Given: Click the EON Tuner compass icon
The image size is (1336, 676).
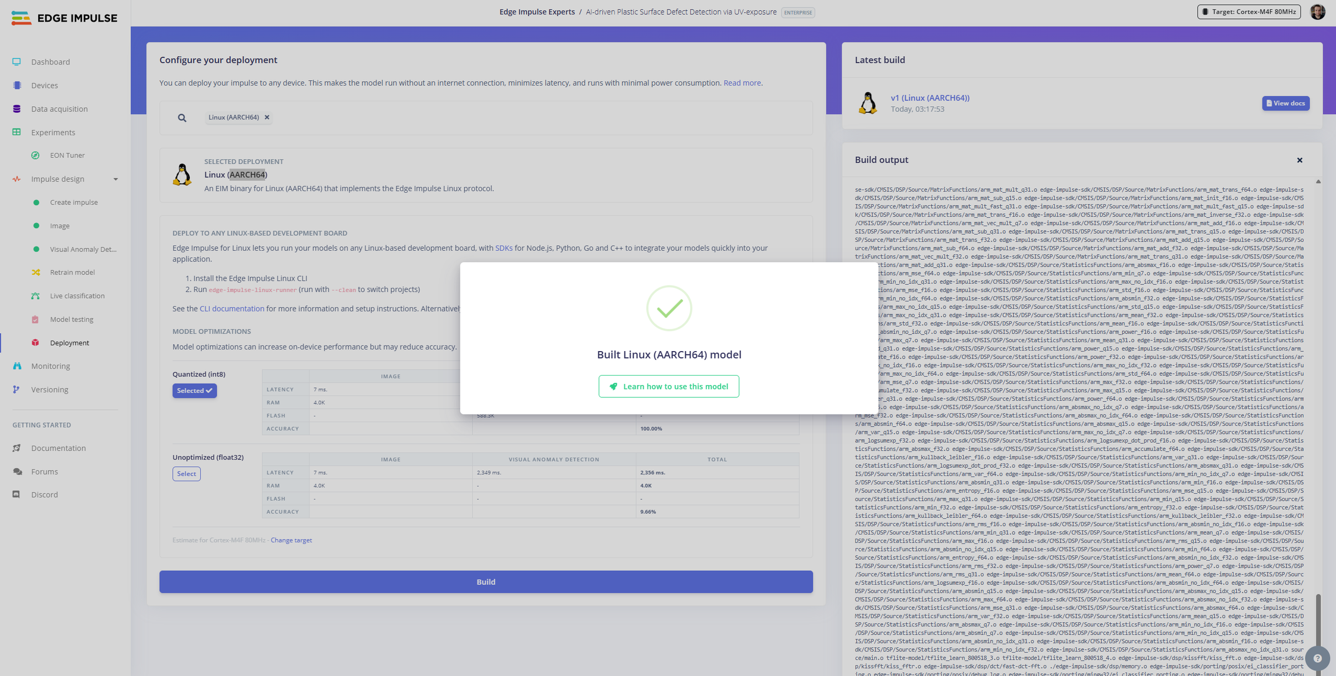Looking at the screenshot, I should pos(36,155).
